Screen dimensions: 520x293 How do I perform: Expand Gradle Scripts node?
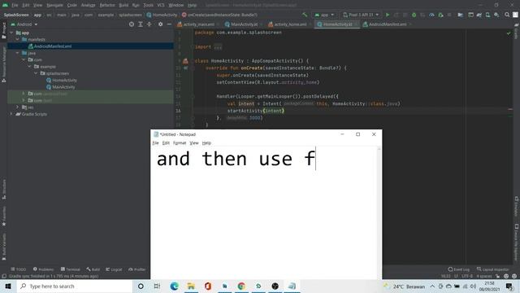(11, 114)
